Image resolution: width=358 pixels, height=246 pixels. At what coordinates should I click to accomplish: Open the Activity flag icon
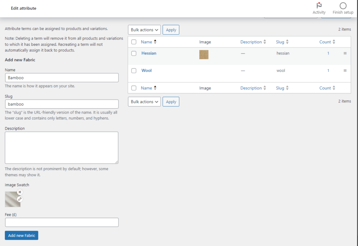[x=319, y=6]
